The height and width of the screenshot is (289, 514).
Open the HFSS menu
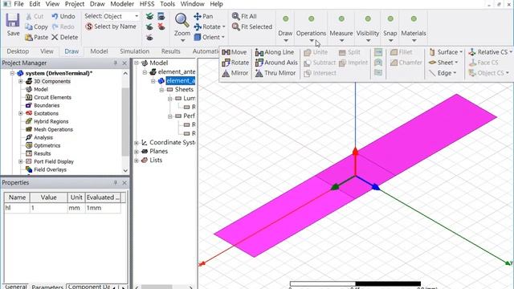coord(147,4)
